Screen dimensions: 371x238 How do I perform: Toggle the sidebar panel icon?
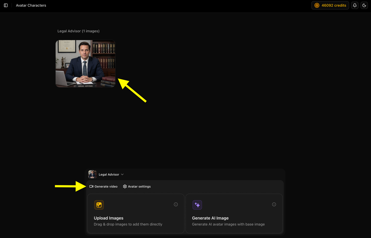point(6,5)
